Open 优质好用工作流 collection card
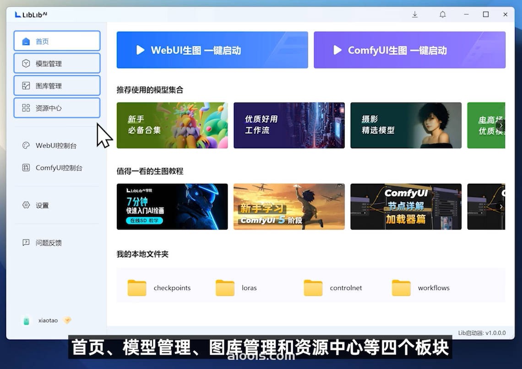 click(289, 125)
